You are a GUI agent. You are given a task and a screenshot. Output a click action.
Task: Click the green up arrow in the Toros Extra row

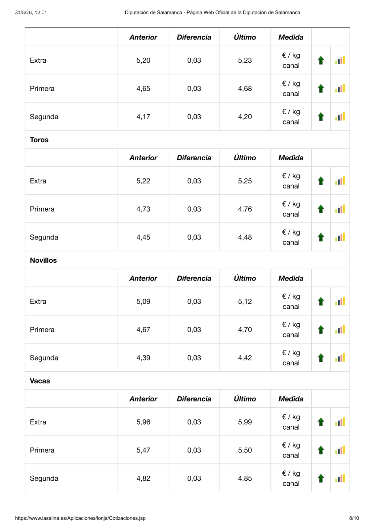[321, 181]
